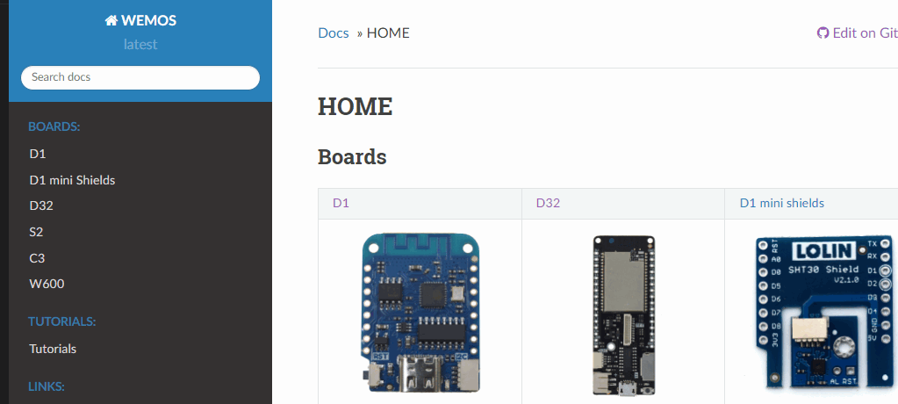Click the home icon beside WEMOS
The image size is (898, 404).
pyautogui.click(x=111, y=20)
